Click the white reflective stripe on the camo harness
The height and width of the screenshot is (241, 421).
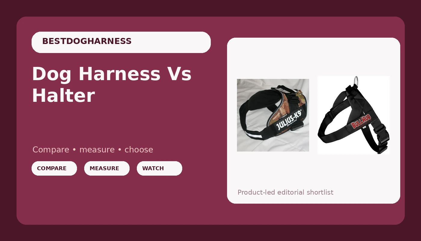pos(255,135)
